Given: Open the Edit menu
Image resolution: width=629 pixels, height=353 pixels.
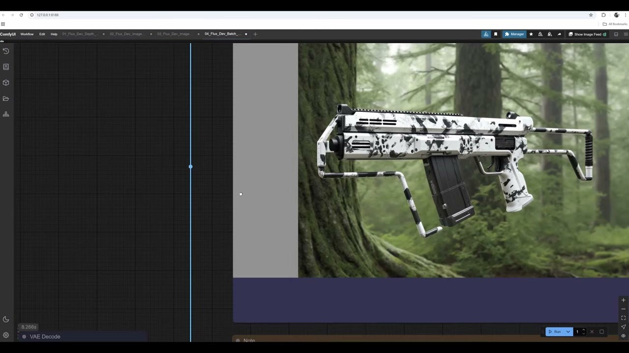Looking at the screenshot, I should (x=42, y=34).
